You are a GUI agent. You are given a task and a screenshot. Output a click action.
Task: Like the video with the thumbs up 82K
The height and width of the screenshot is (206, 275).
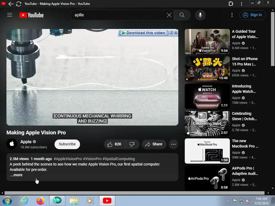coord(114,144)
